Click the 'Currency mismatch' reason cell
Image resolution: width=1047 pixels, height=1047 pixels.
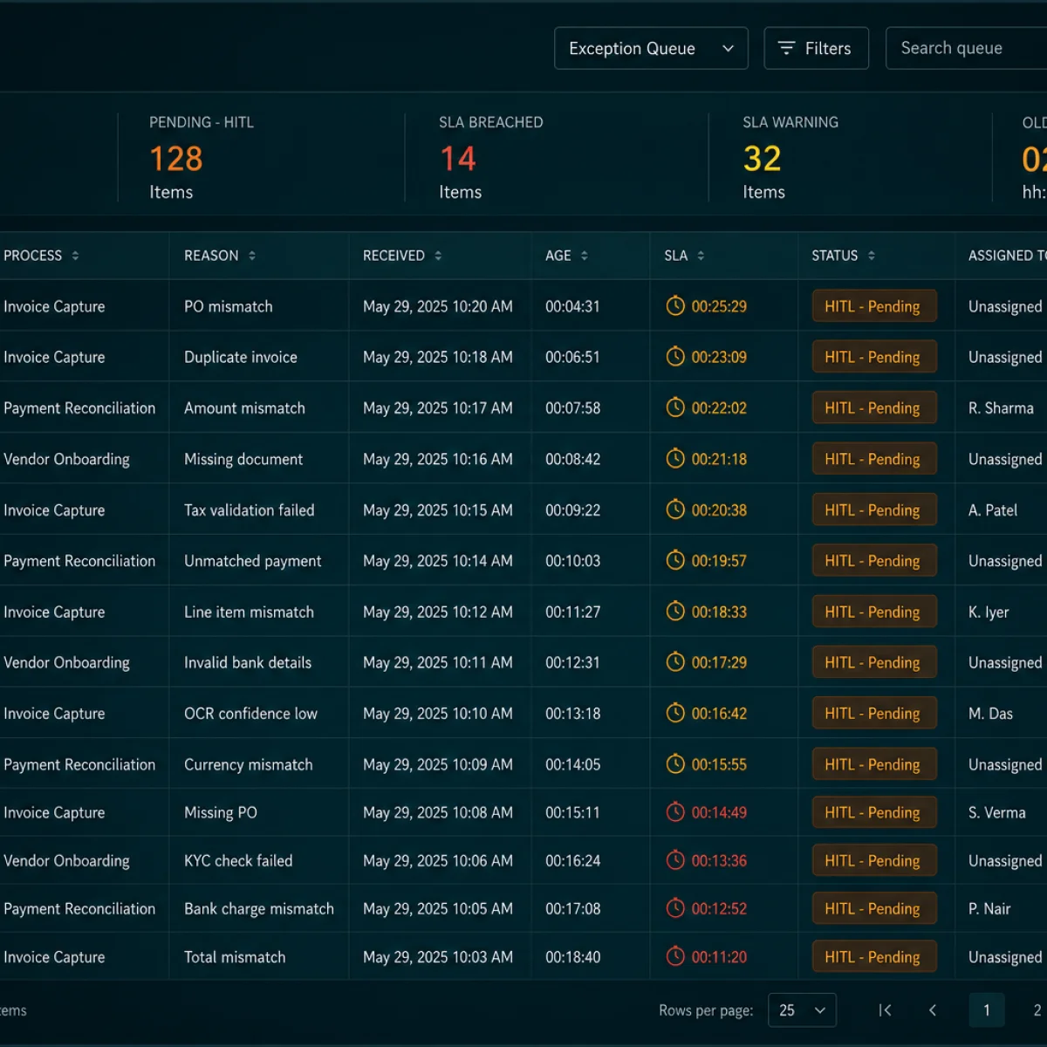(x=249, y=764)
